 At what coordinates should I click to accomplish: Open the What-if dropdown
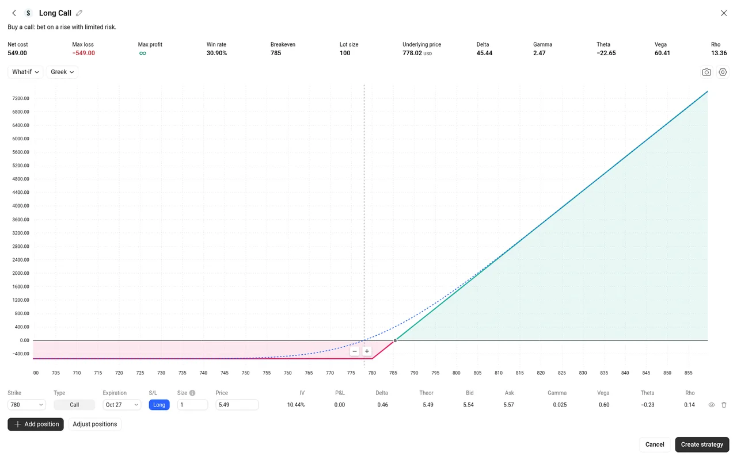tap(25, 72)
